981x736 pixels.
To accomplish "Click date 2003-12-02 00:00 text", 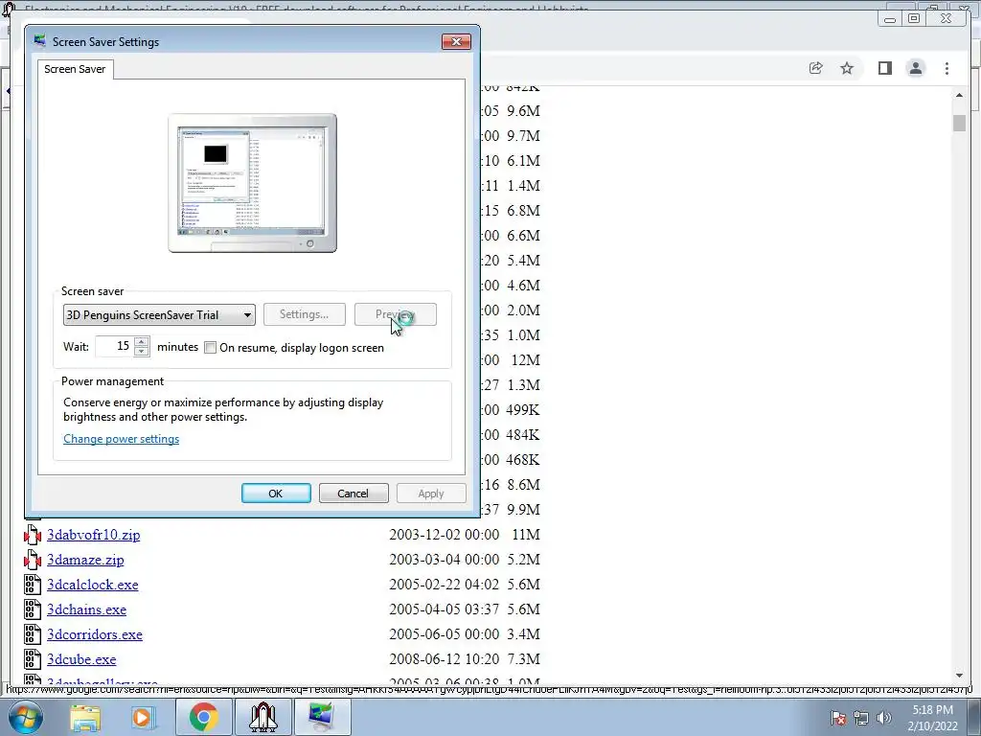I will [445, 535].
